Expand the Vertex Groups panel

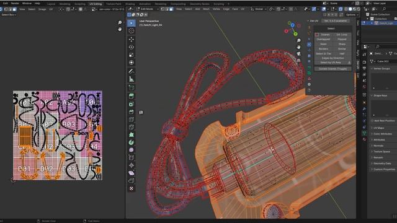[381, 69]
